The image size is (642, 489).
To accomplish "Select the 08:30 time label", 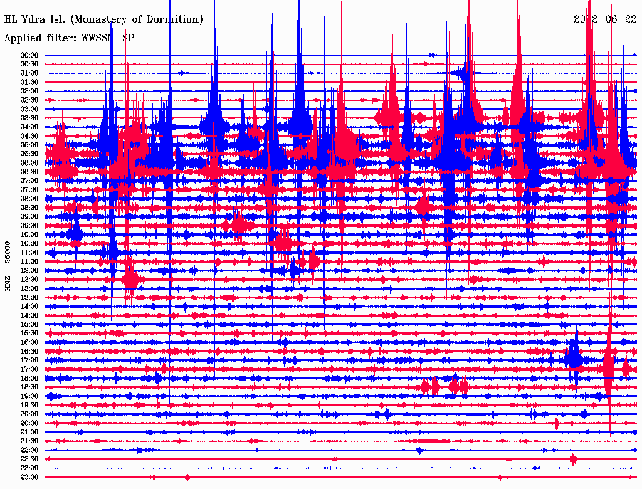I will pos(29,208).
